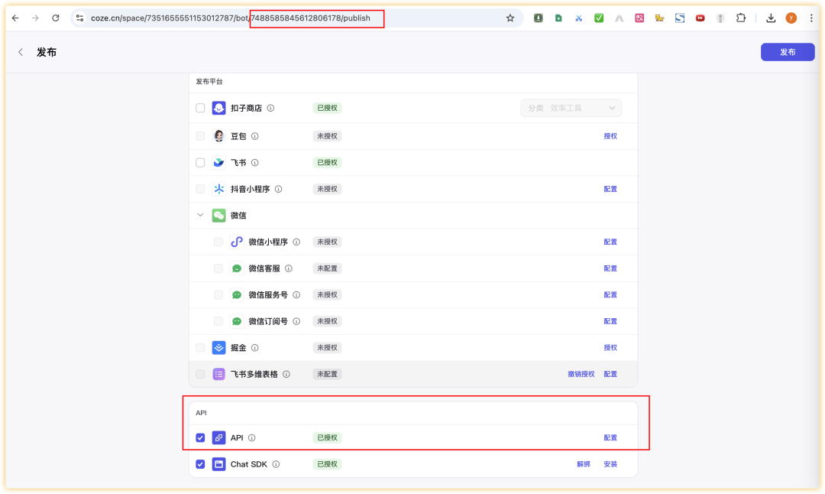The width and height of the screenshot is (825, 494).
Task: Click the 已授权 tag beside Chat SDK
Action: (x=327, y=464)
